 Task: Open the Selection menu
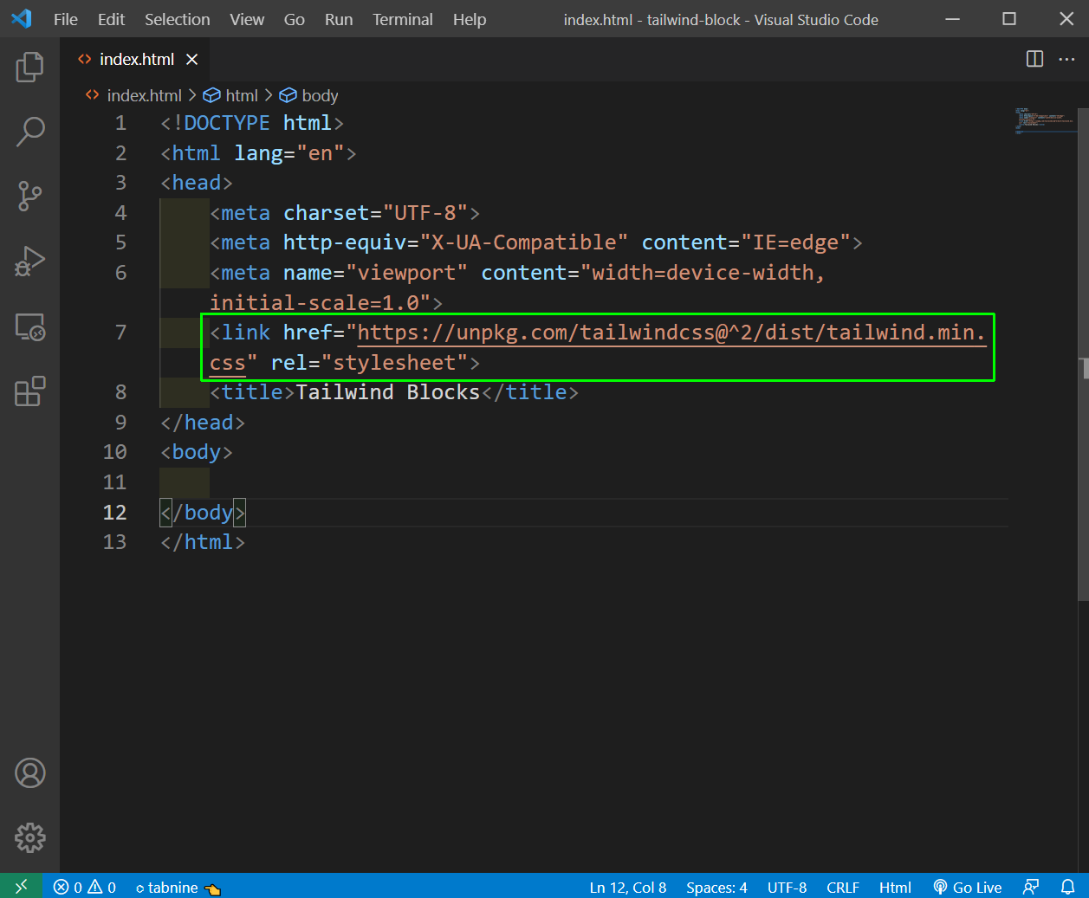pos(177,19)
